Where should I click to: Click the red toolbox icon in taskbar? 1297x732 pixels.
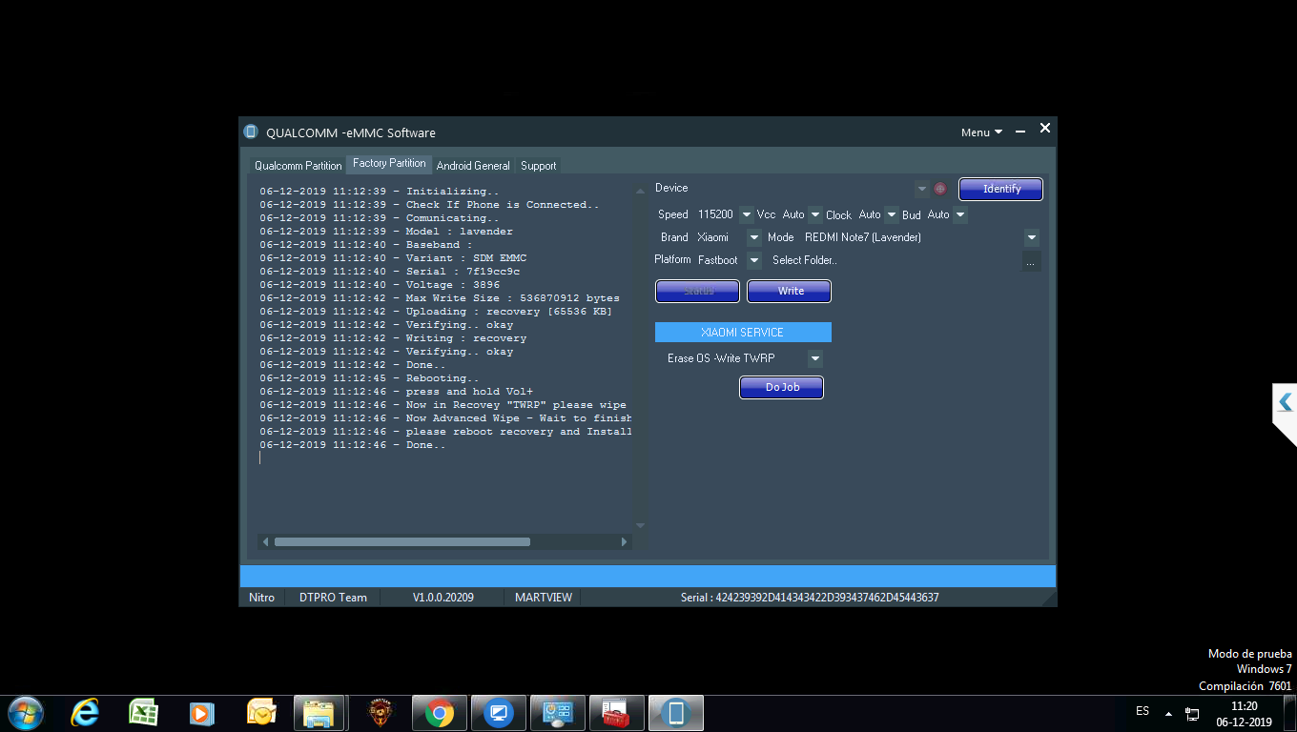[x=617, y=712]
